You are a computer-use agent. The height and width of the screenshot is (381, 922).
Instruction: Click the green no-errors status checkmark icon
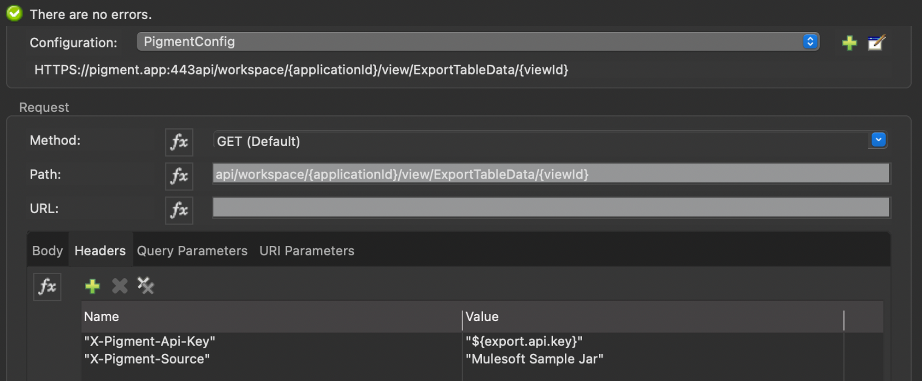(14, 13)
